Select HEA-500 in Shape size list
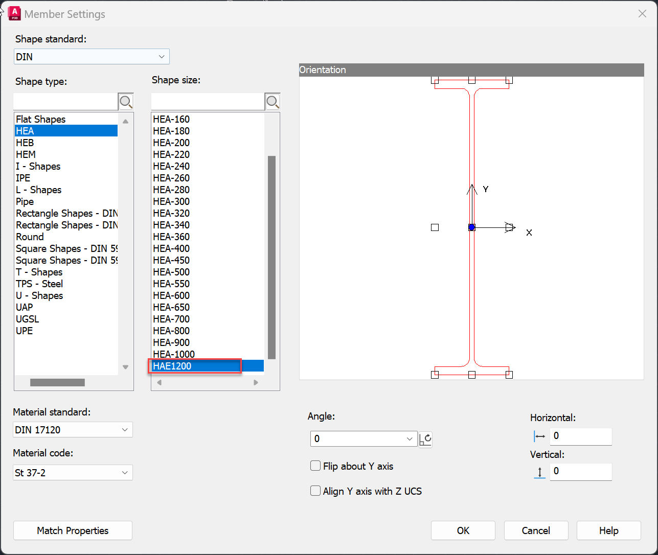This screenshot has height=555, width=658. (208, 272)
